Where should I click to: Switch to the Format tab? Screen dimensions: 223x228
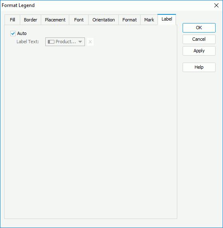129,20
